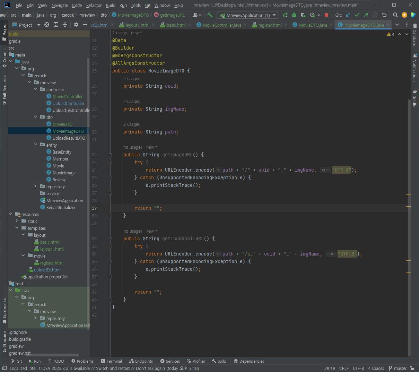Start debugging with the bug icon
The width and height of the screenshot is (419, 372).
click(x=294, y=15)
